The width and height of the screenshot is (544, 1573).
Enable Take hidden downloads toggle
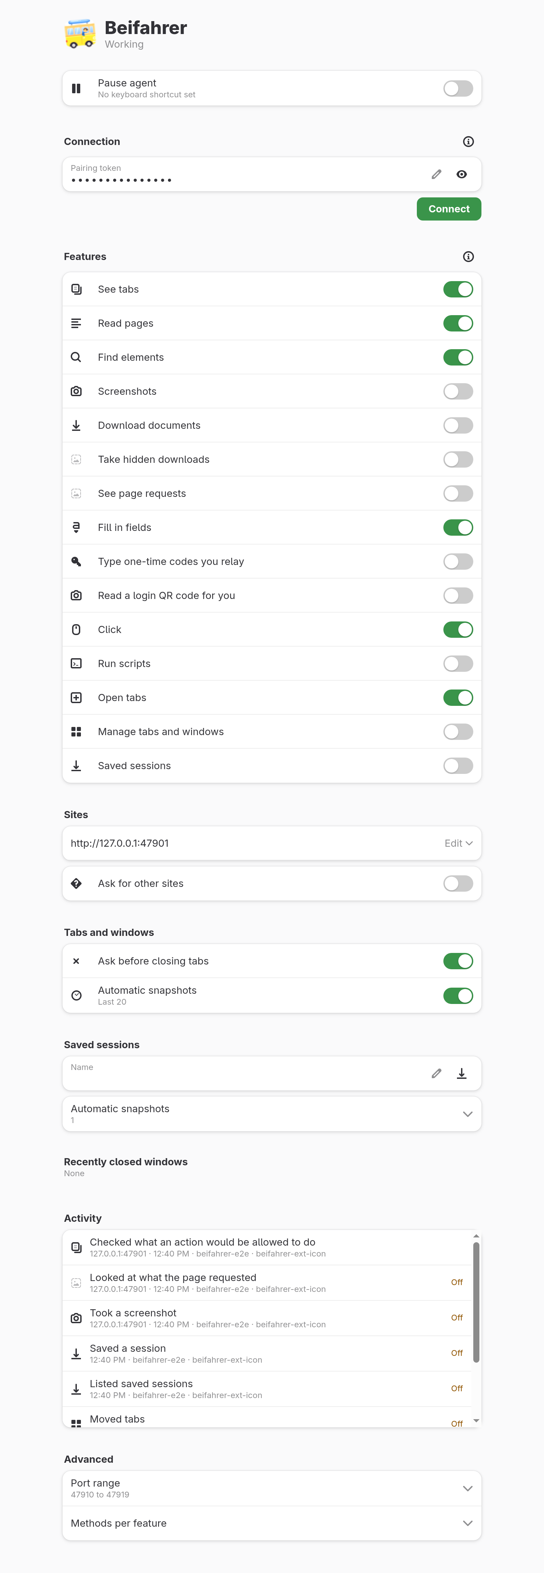pyautogui.click(x=458, y=459)
